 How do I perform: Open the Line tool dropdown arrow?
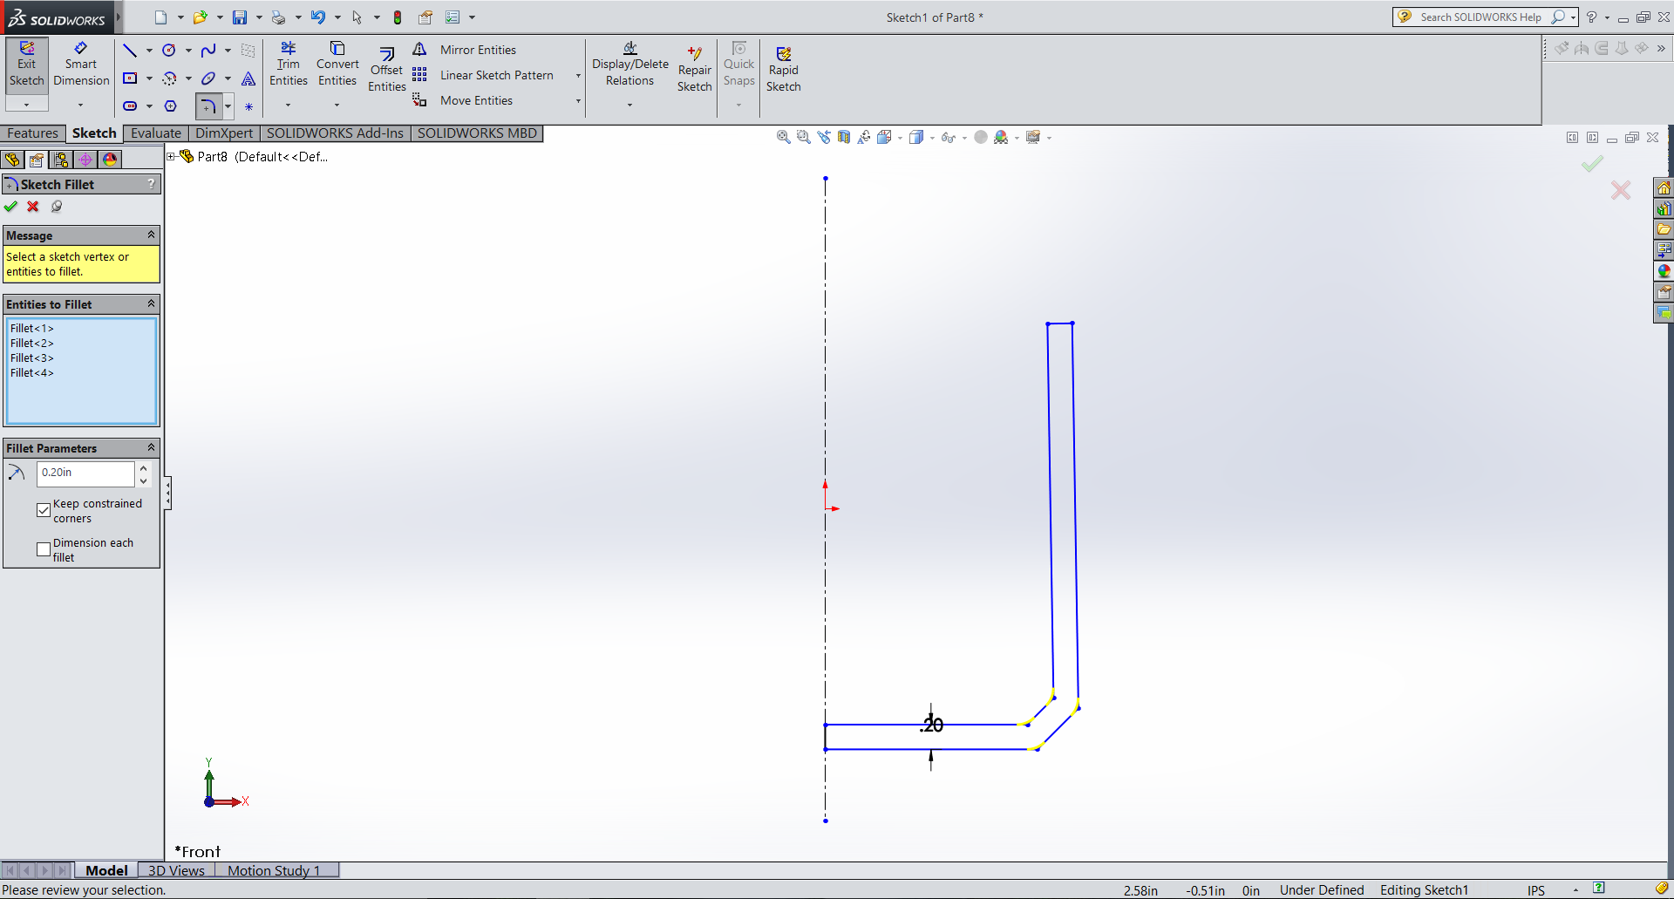(149, 51)
